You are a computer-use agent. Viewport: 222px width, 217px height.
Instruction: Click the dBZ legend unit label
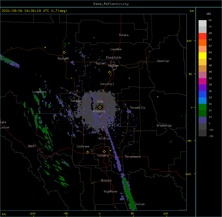pyautogui.click(x=209, y=14)
